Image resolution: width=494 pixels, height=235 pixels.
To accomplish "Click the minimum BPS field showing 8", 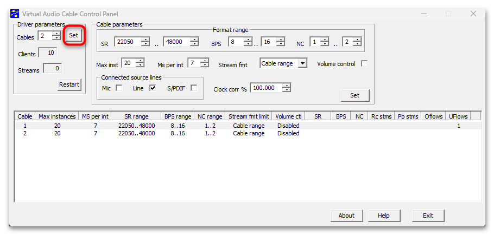I will [x=236, y=42].
